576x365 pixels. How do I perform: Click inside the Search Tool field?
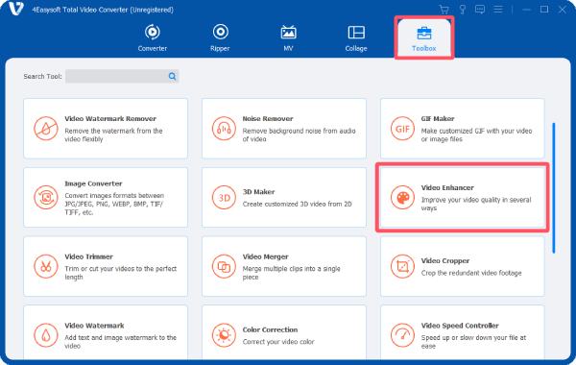(x=116, y=77)
